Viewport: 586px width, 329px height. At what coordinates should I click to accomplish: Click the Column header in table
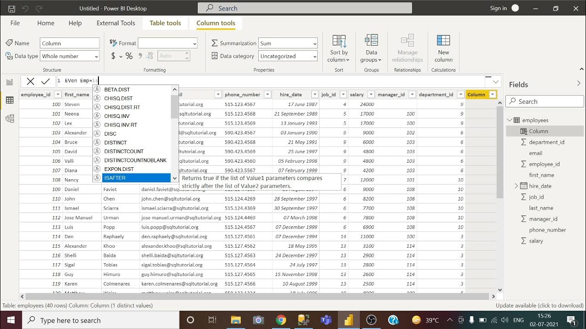pos(481,95)
